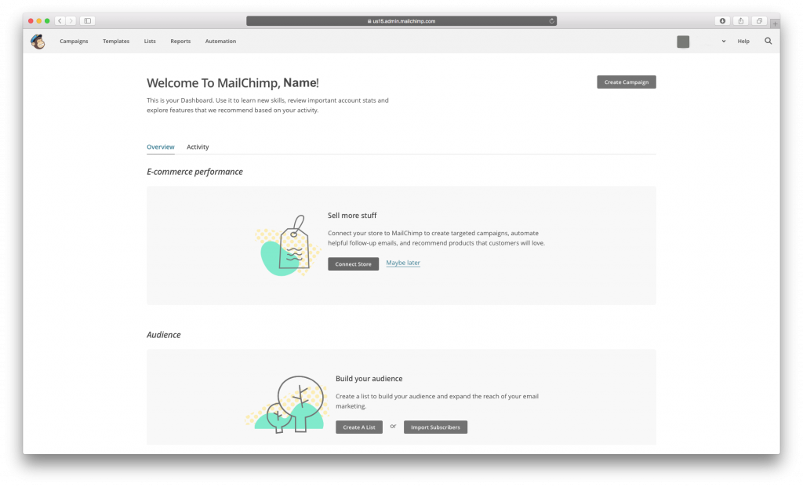
Task: Click the MailChimp Freddie logo
Action: (x=38, y=42)
